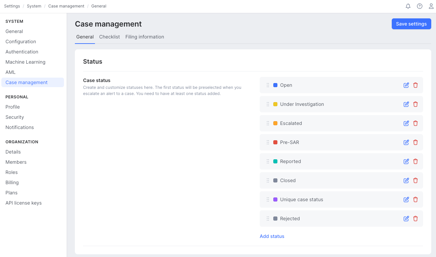The height and width of the screenshot is (257, 436).
Task: Edit the Escalated status
Action: pyautogui.click(x=406, y=123)
